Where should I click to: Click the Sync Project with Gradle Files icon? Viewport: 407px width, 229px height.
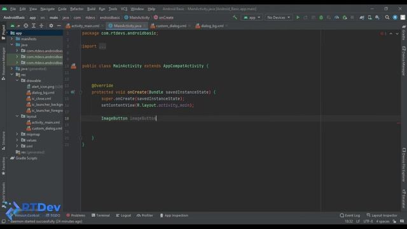pos(362,17)
